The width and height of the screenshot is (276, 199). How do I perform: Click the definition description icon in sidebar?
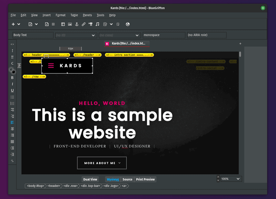[x=12, y=116]
